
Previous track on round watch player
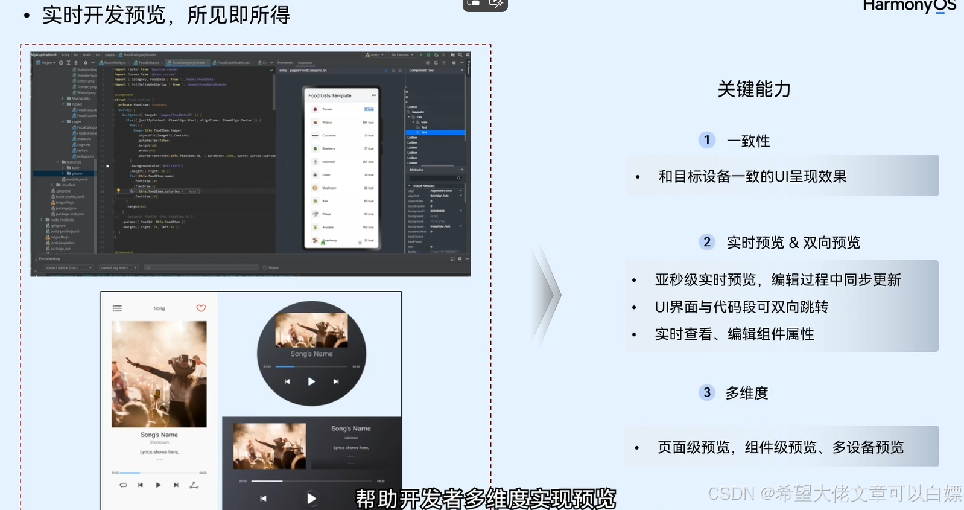point(287,381)
